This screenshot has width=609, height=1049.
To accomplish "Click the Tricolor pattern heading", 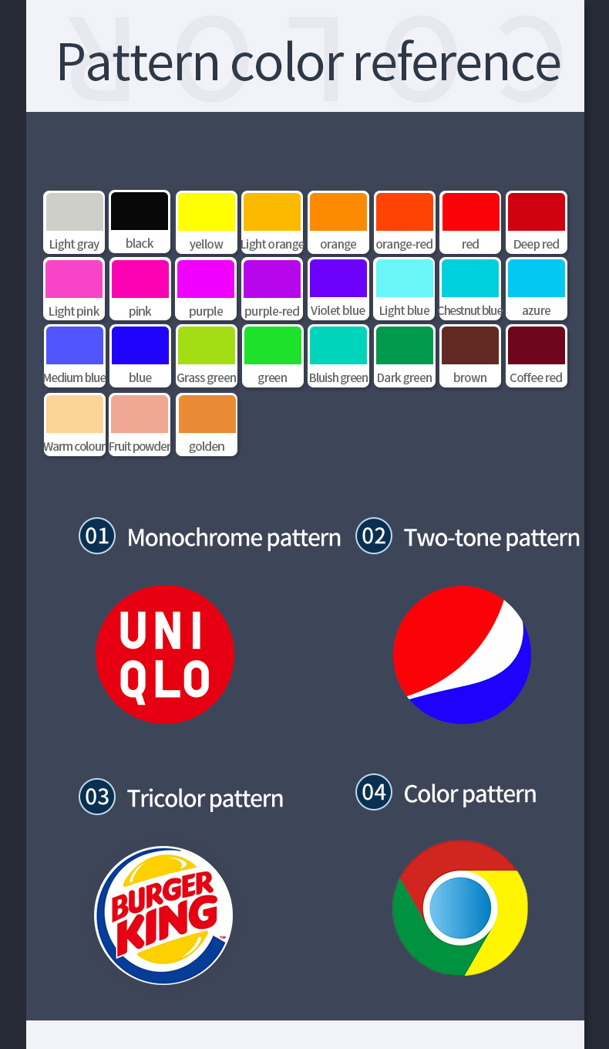I will [205, 798].
